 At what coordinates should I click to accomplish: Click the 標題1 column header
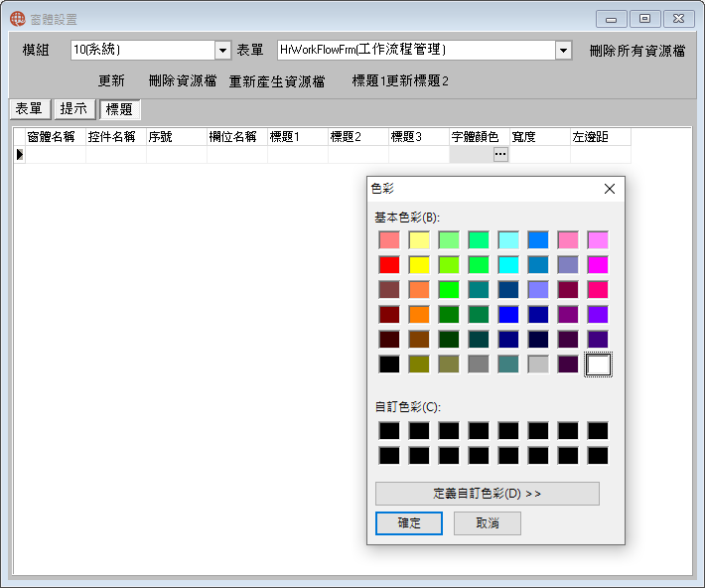click(x=298, y=137)
